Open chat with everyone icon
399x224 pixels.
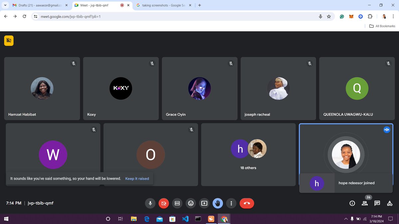(377, 203)
